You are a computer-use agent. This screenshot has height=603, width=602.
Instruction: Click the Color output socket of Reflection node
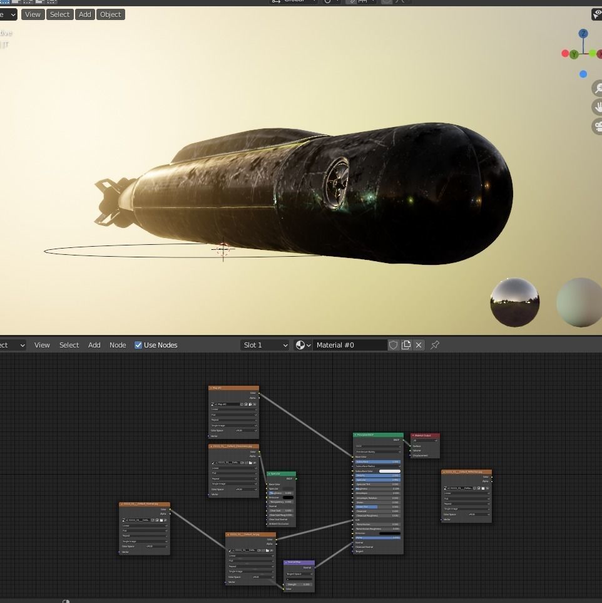(492, 477)
